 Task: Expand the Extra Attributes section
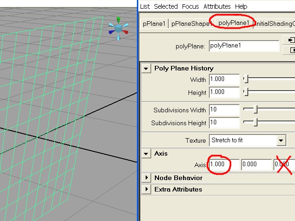pos(147,189)
